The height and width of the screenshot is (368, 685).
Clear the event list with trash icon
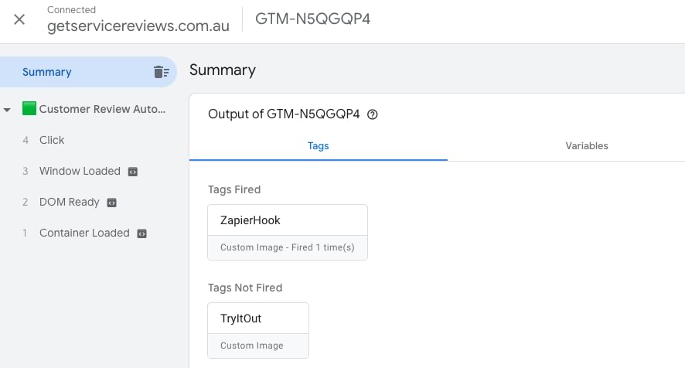click(162, 72)
